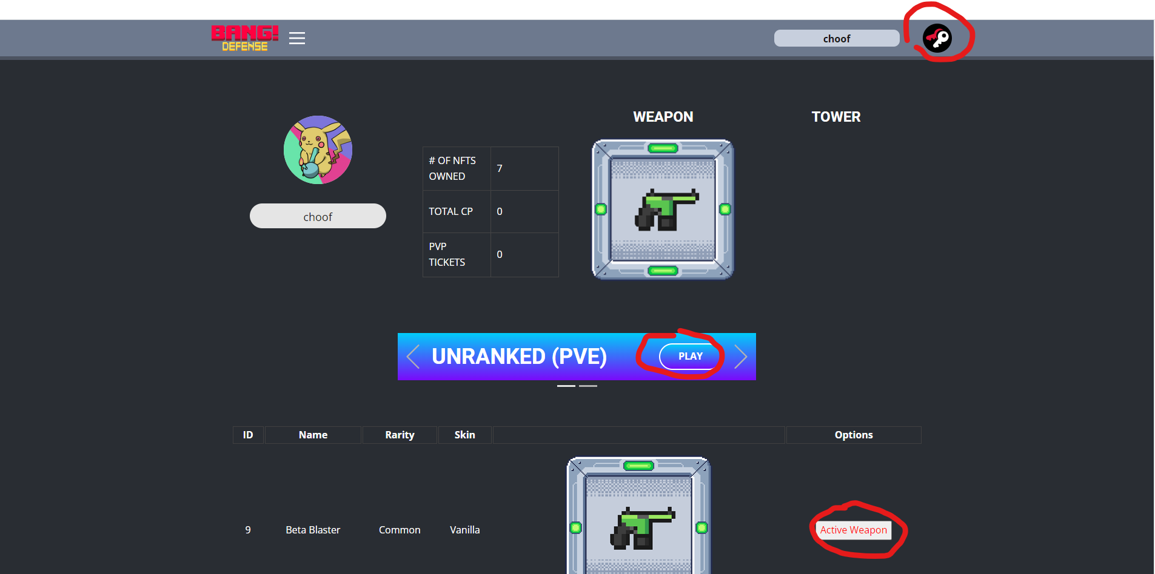Click the Options column header
The image size is (1155, 574).
click(854, 435)
